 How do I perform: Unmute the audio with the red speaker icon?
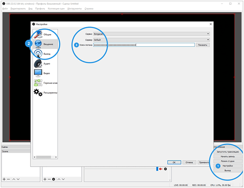[161, 169]
